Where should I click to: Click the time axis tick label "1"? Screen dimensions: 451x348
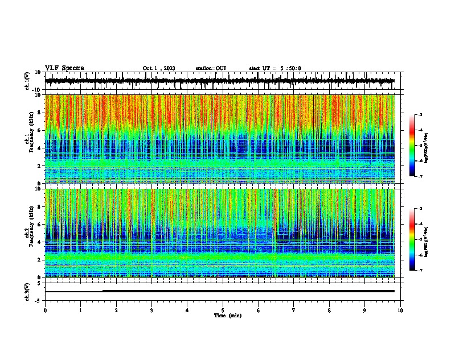pyautogui.click(x=80, y=310)
